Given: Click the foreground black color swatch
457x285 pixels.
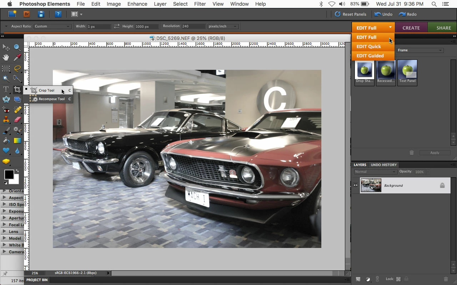Looking at the screenshot, I should click(9, 175).
